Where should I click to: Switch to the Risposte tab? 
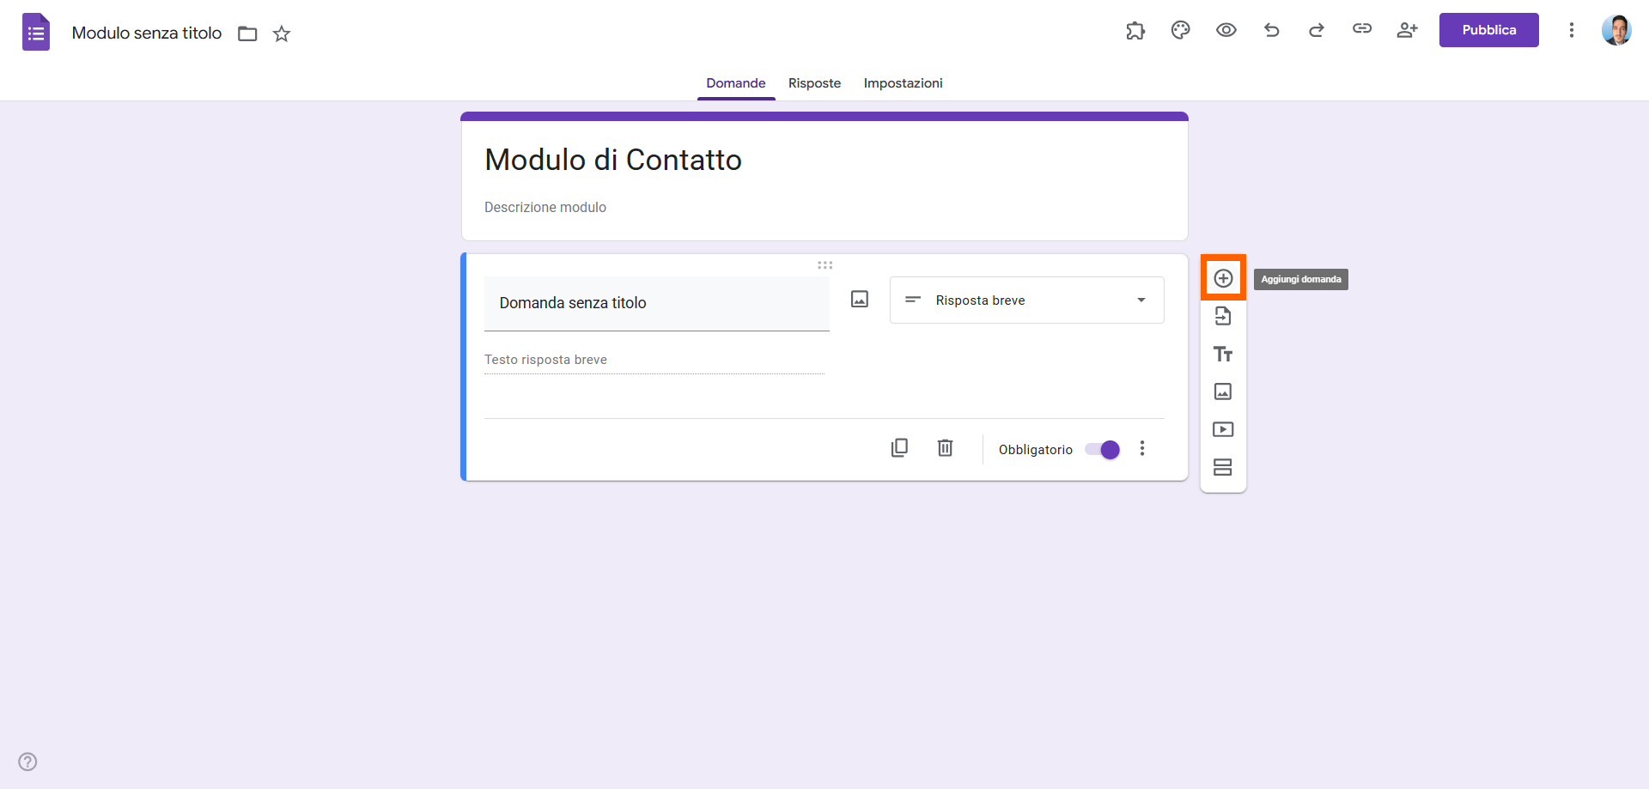[814, 83]
